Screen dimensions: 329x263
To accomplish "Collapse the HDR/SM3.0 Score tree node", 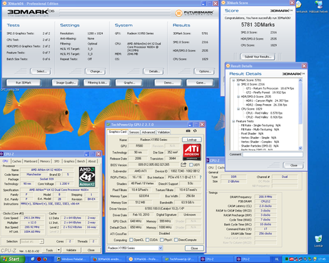I will coord(239,97).
